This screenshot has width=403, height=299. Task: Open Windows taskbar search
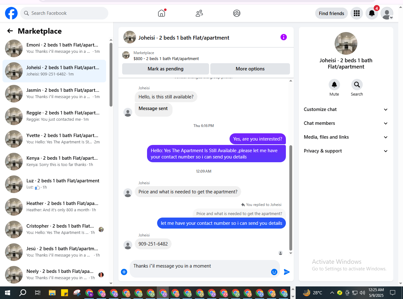click(23, 293)
